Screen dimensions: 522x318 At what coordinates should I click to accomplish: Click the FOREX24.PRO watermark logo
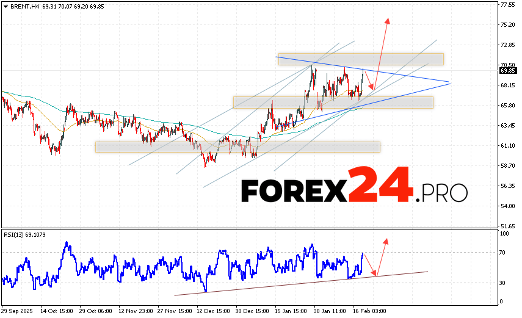(x=354, y=191)
